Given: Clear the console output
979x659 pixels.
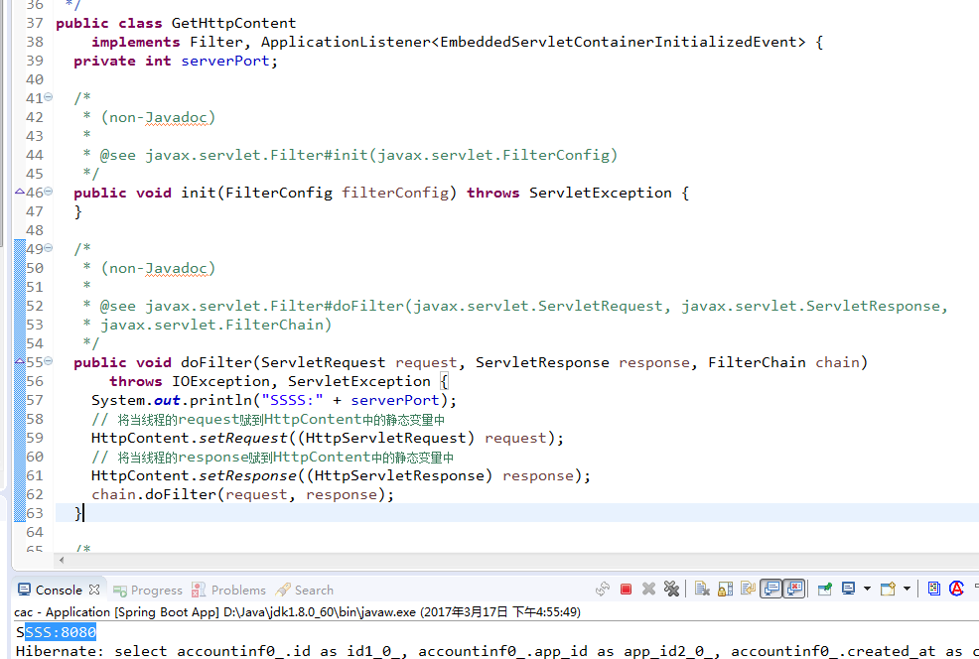Looking at the screenshot, I should pos(702,589).
